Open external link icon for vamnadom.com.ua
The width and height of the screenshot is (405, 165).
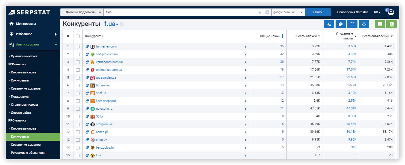click(87, 62)
